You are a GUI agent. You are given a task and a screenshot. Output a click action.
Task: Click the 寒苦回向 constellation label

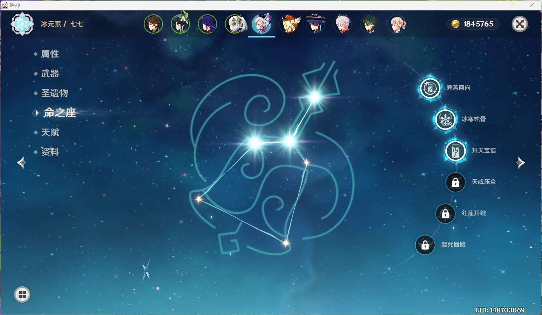[458, 88]
